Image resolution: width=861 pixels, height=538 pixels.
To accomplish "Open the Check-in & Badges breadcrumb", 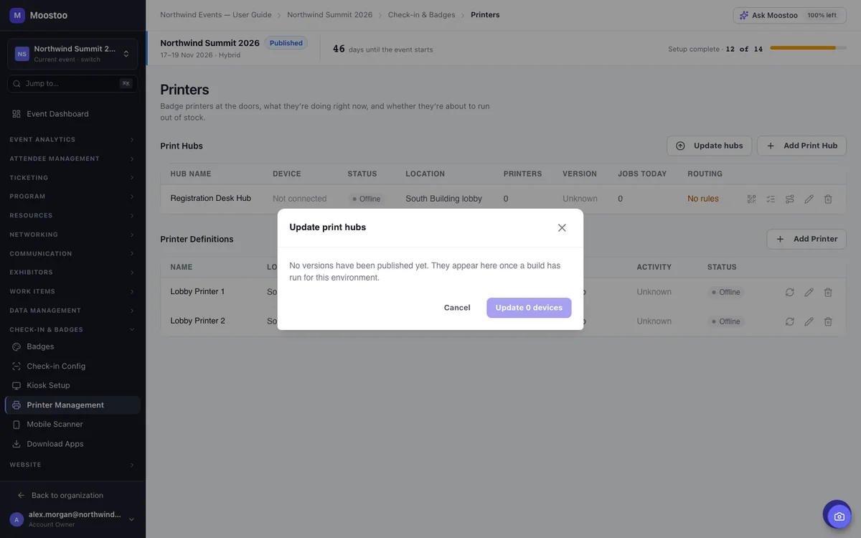I will point(421,15).
